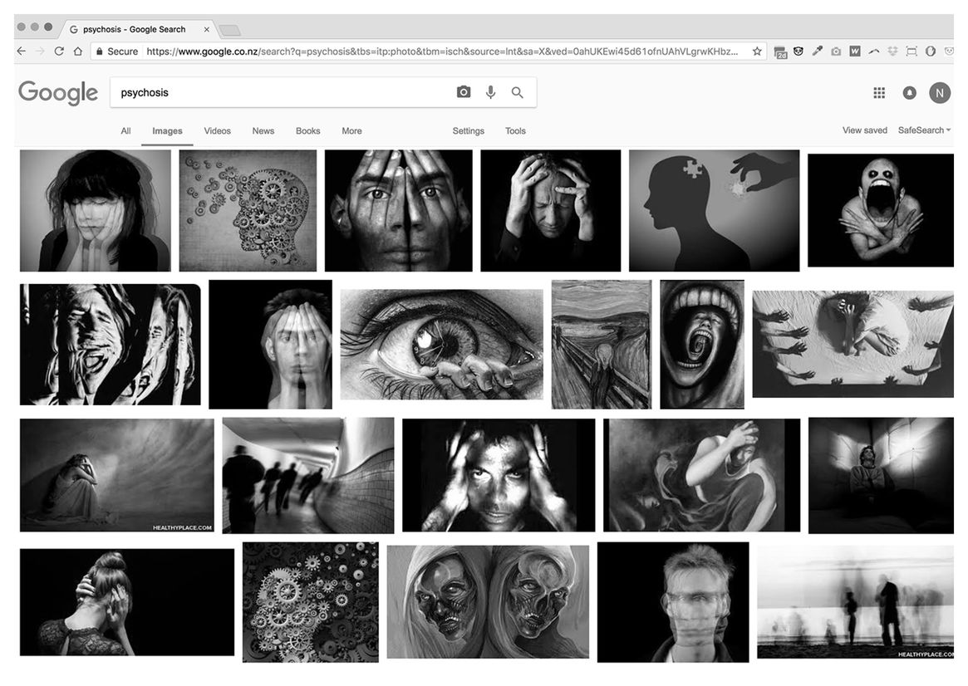Click the magnifying glass search button
Viewport: 968px width, 686px height.
(518, 92)
